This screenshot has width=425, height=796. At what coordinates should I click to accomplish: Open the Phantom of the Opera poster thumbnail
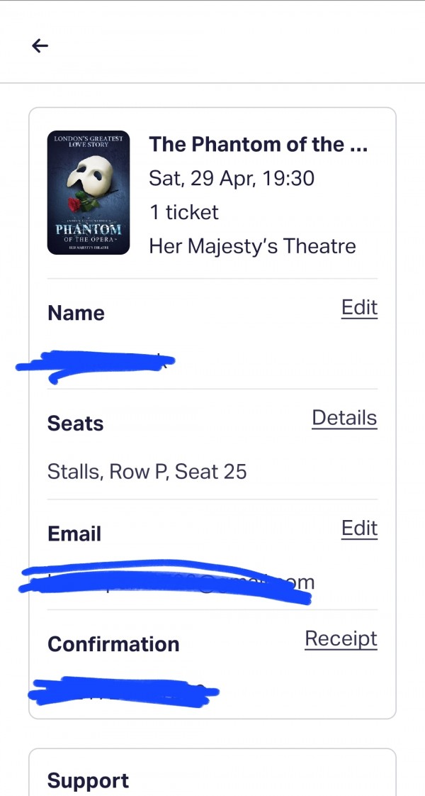tap(88, 192)
